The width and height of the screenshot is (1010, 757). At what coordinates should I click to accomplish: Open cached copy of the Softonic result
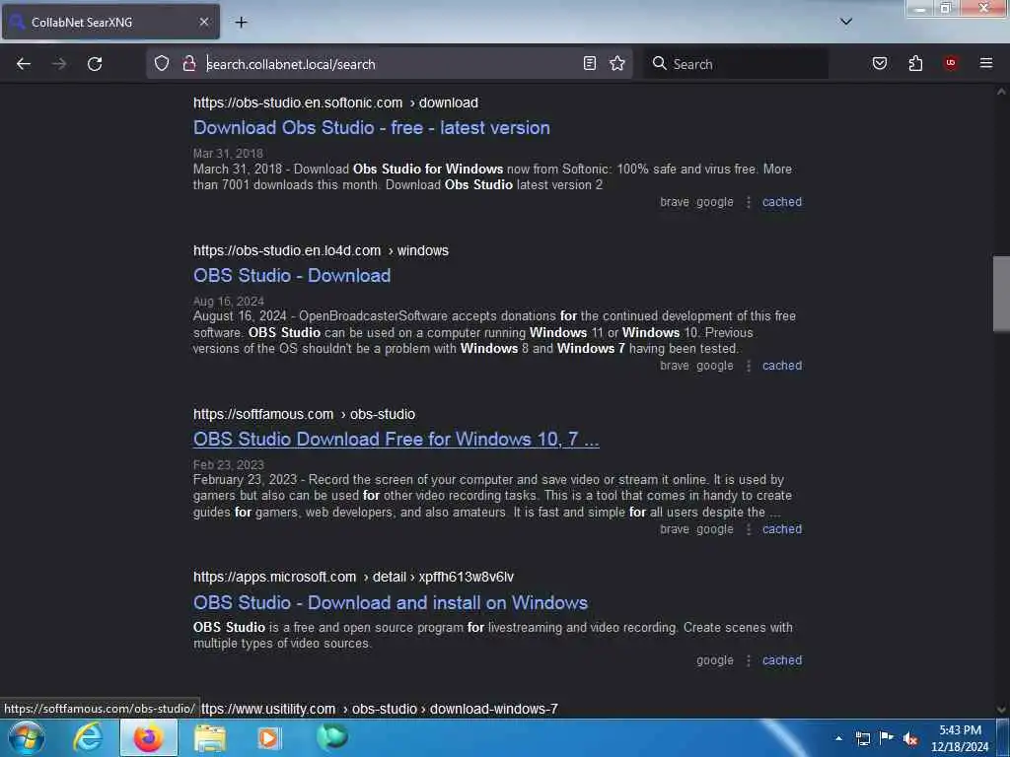pos(782,202)
